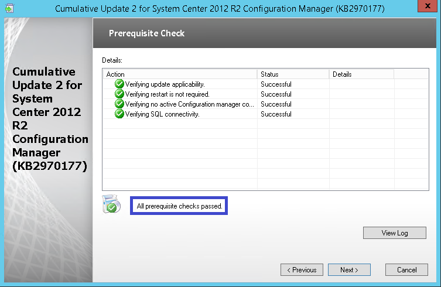Close the Cumulative Update 2 window
The image size is (441, 287).
coord(428,6)
